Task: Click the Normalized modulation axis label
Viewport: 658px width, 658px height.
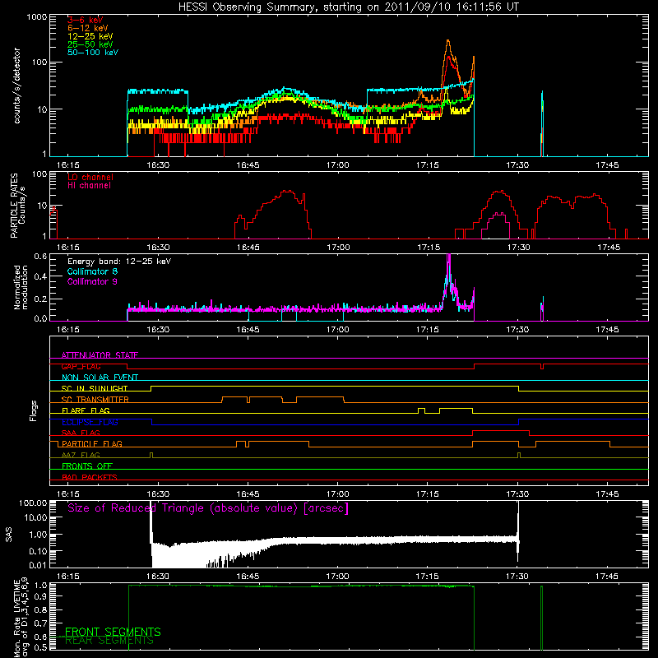Action: [21, 287]
